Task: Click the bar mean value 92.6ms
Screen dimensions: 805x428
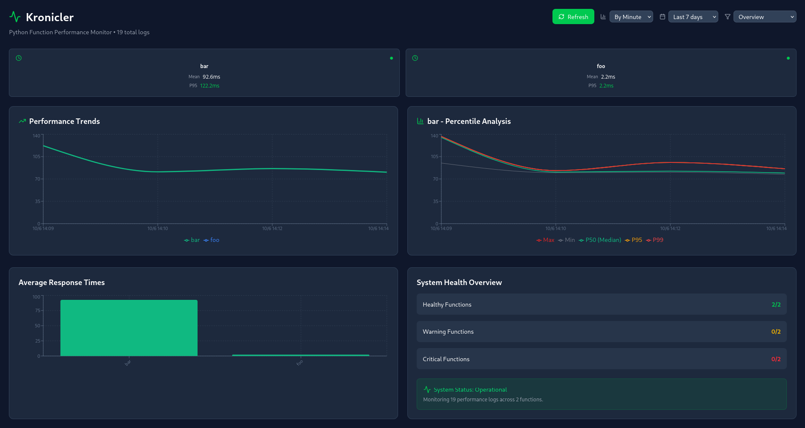Action: 212,77
